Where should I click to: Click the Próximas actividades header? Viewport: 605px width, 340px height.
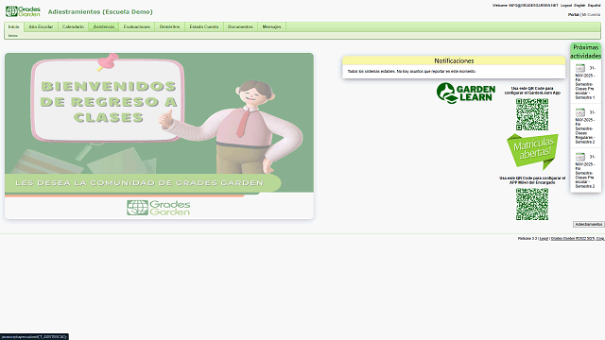click(x=586, y=51)
